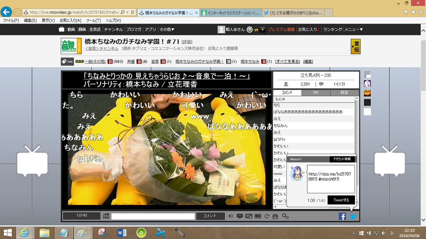
Task: Click the keyboard command icon in player bar
Action: [x=106, y=216]
